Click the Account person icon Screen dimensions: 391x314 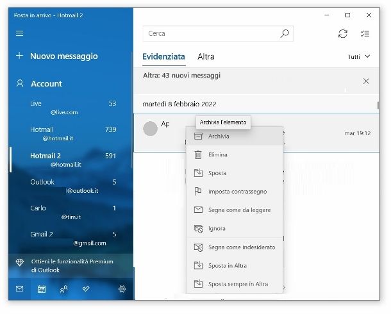tap(20, 83)
